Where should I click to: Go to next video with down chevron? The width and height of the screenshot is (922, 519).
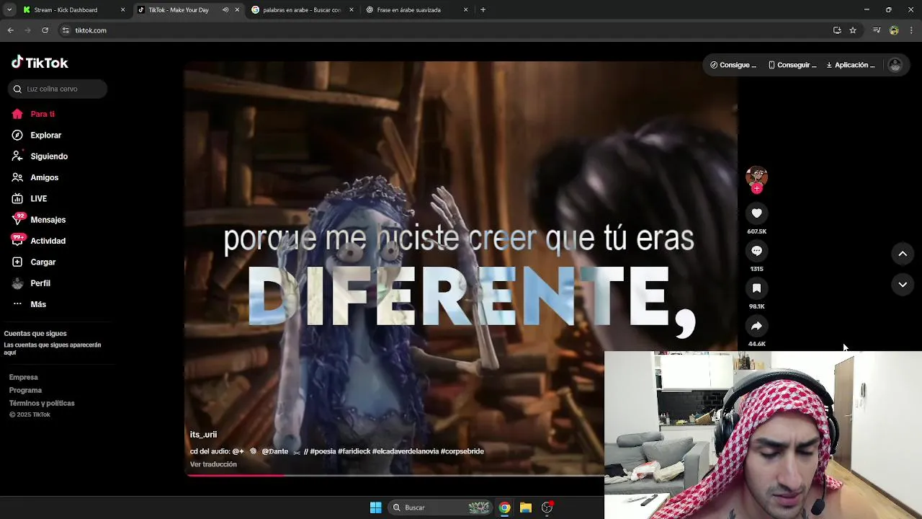point(903,285)
